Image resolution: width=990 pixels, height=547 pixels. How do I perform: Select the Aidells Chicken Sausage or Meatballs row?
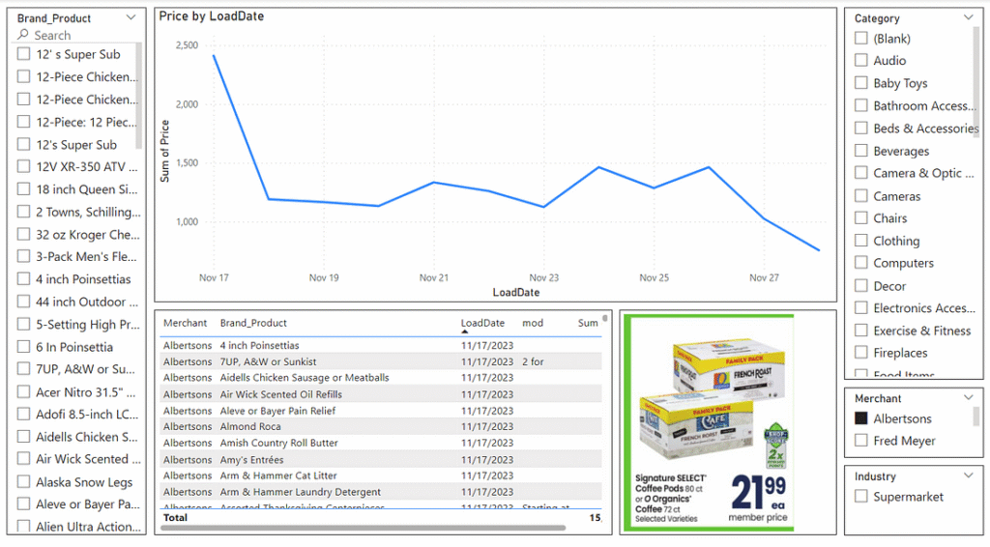[381, 377]
